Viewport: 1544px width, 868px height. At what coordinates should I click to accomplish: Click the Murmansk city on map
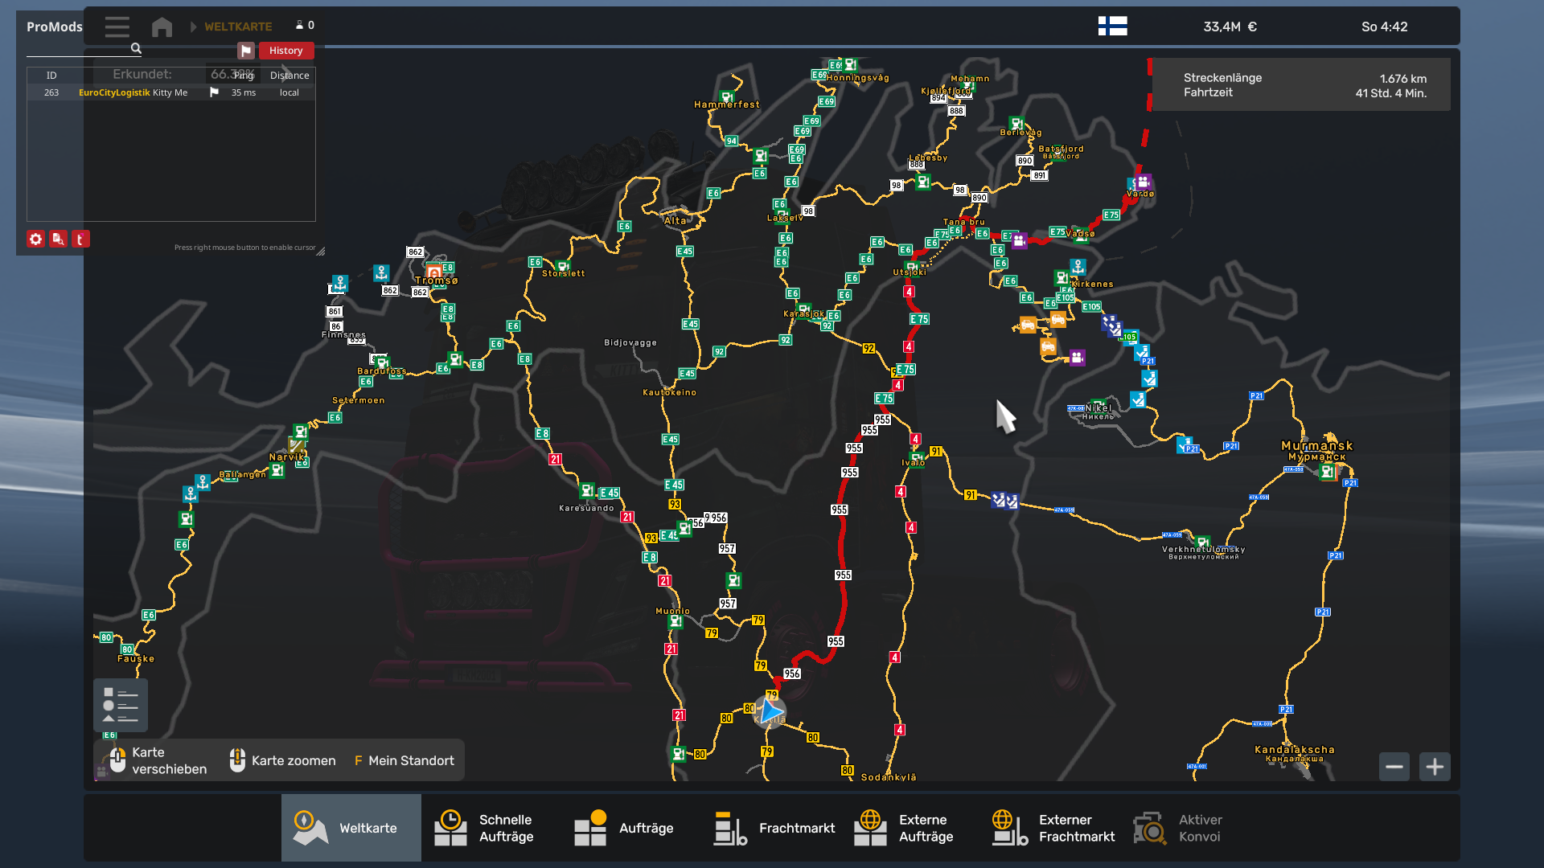point(1316,446)
